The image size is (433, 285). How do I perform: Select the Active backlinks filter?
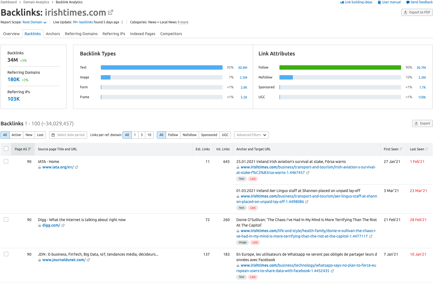16,135
